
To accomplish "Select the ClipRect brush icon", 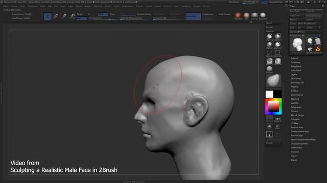I will click(277, 37).
